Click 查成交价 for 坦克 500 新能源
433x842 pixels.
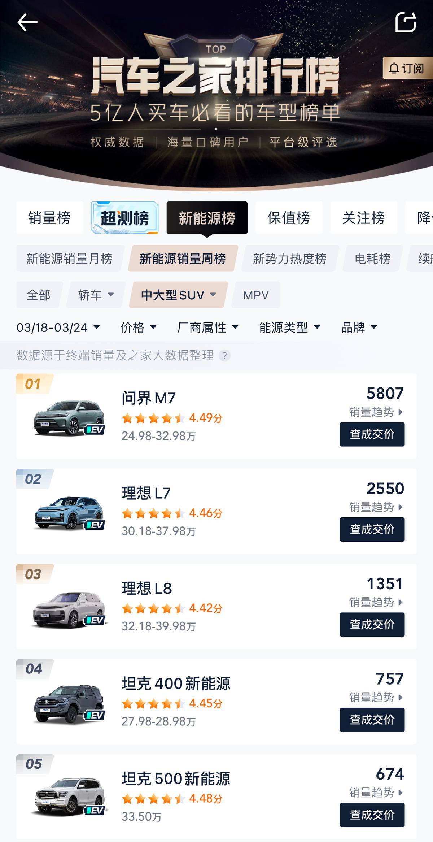click(372, 815)
